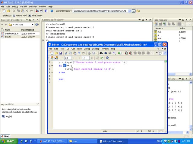Save checknum01.m with the floppy disk icon

pyautogui.click(x=60, y=53)
